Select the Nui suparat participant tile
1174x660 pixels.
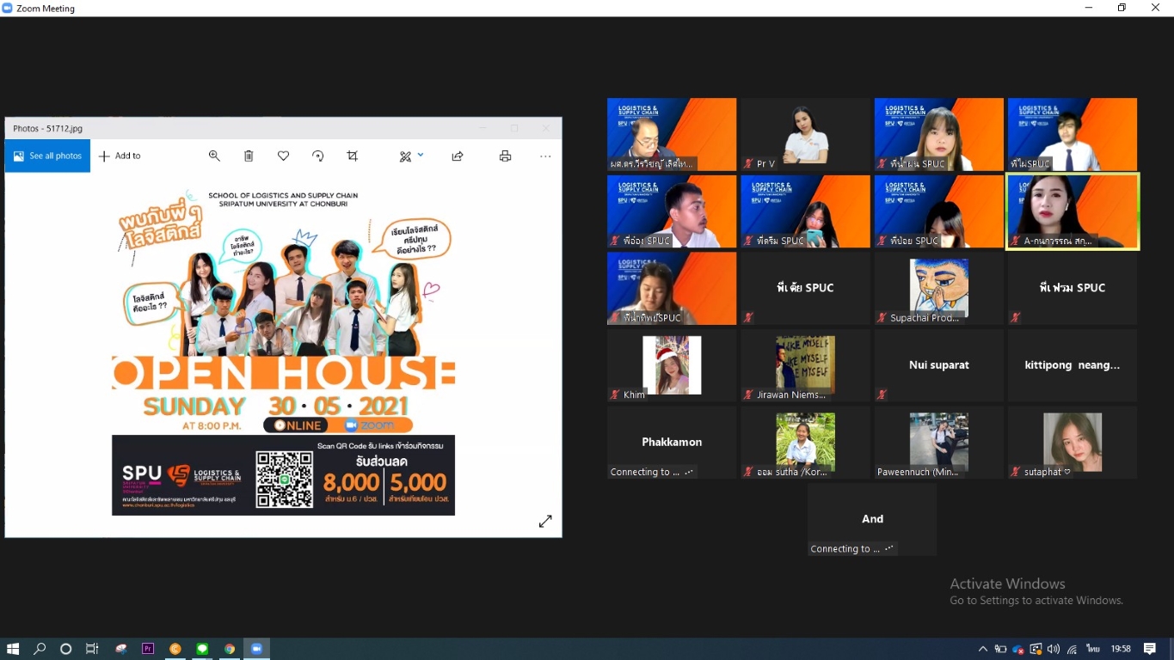coord(939,365)
